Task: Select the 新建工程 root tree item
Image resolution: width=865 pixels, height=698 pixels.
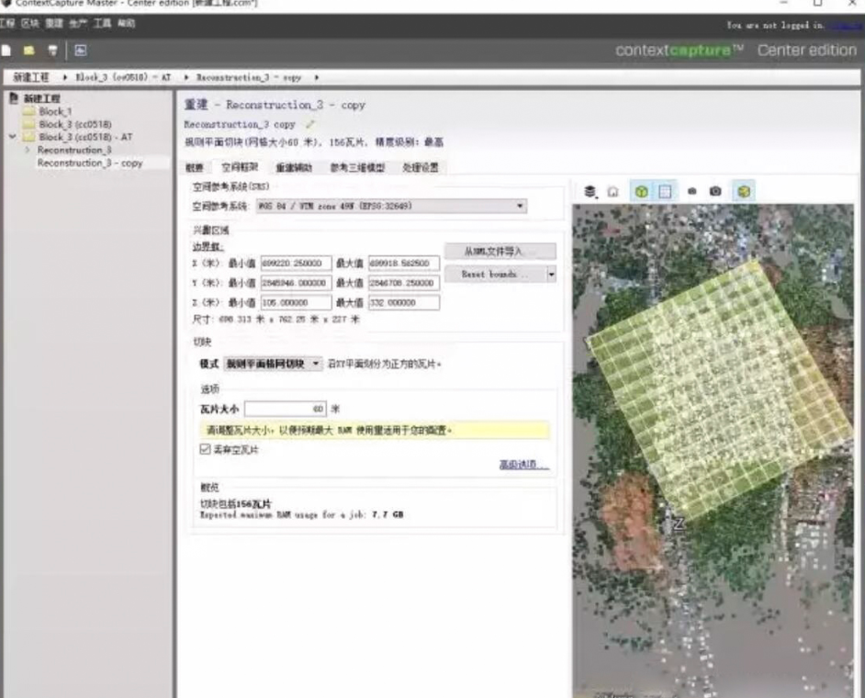Action: (42, 98)
